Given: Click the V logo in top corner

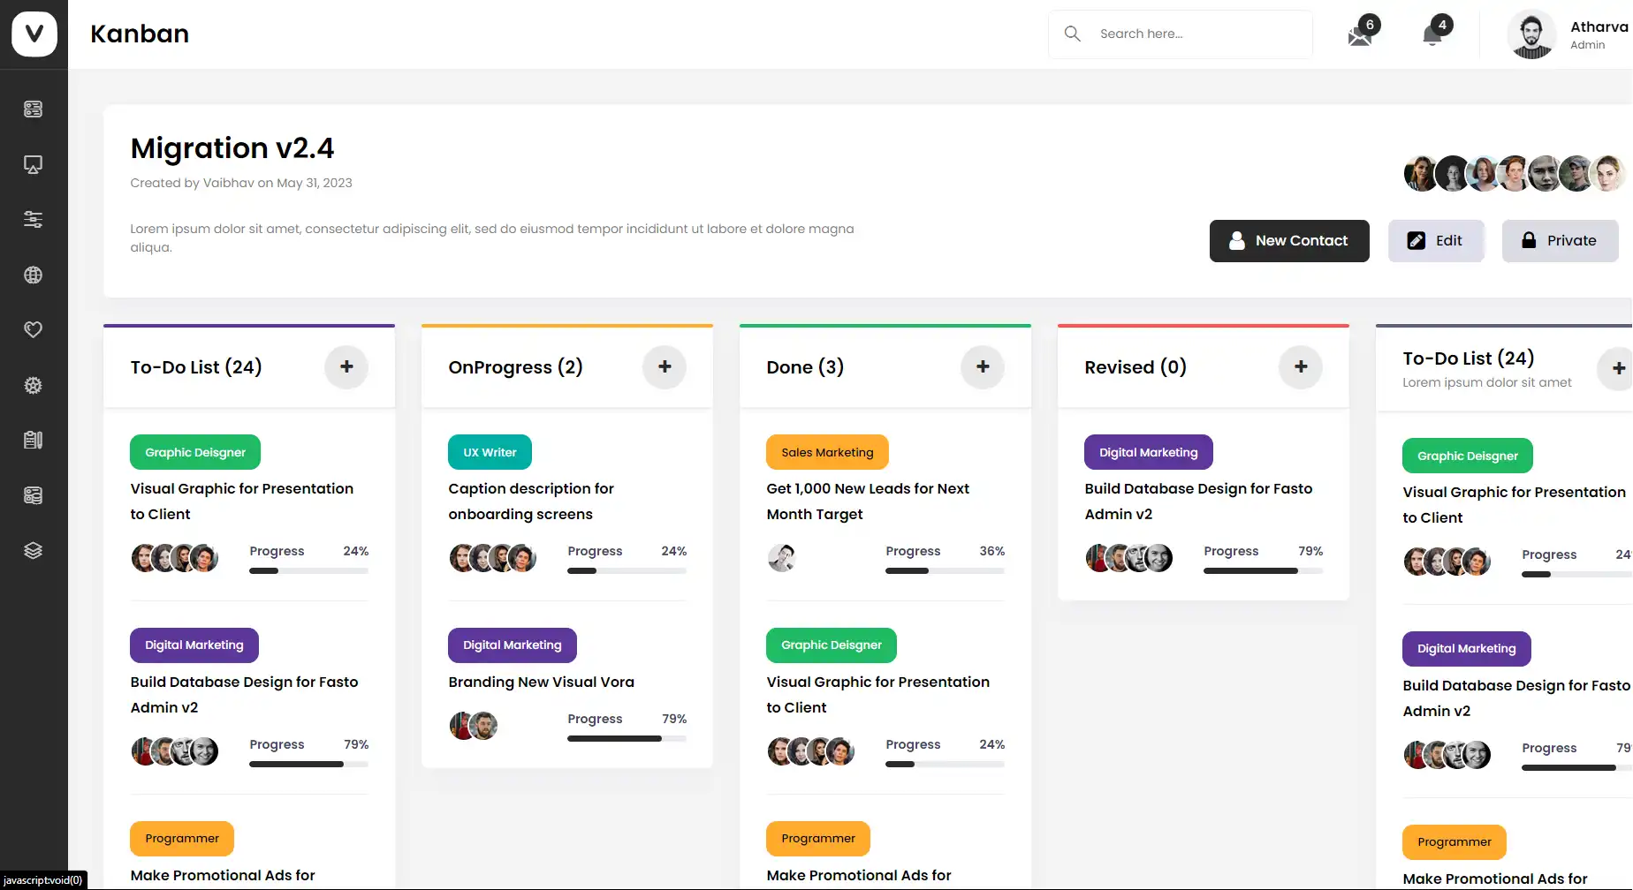Looking at the screenshot, I should (34, 34).
